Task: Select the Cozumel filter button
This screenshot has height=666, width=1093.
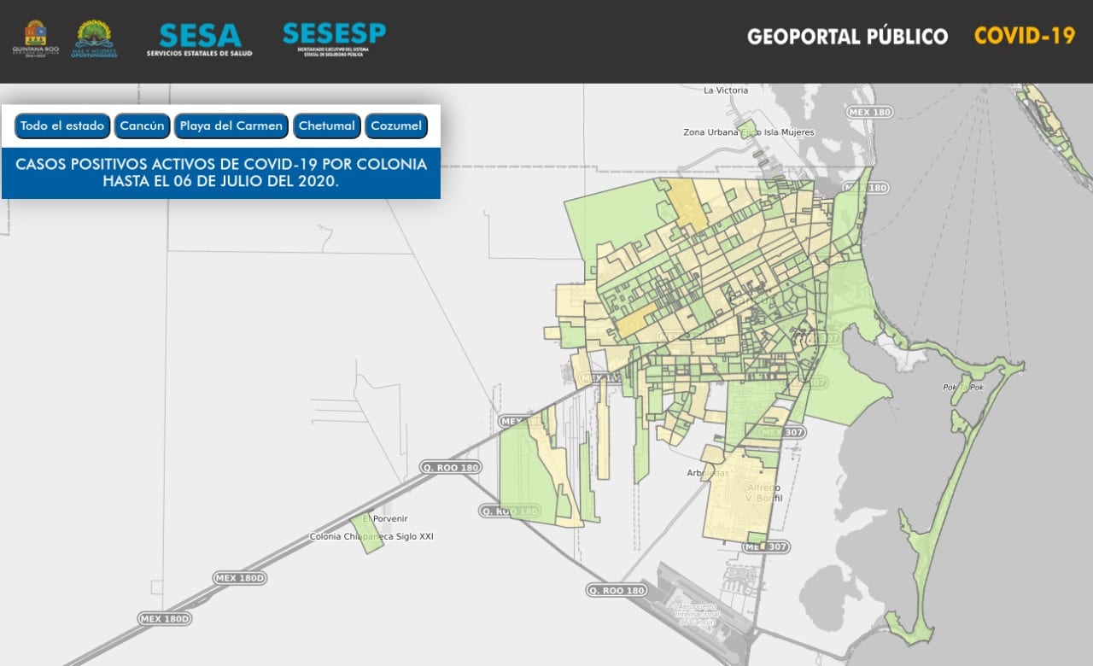Action: 396,126
